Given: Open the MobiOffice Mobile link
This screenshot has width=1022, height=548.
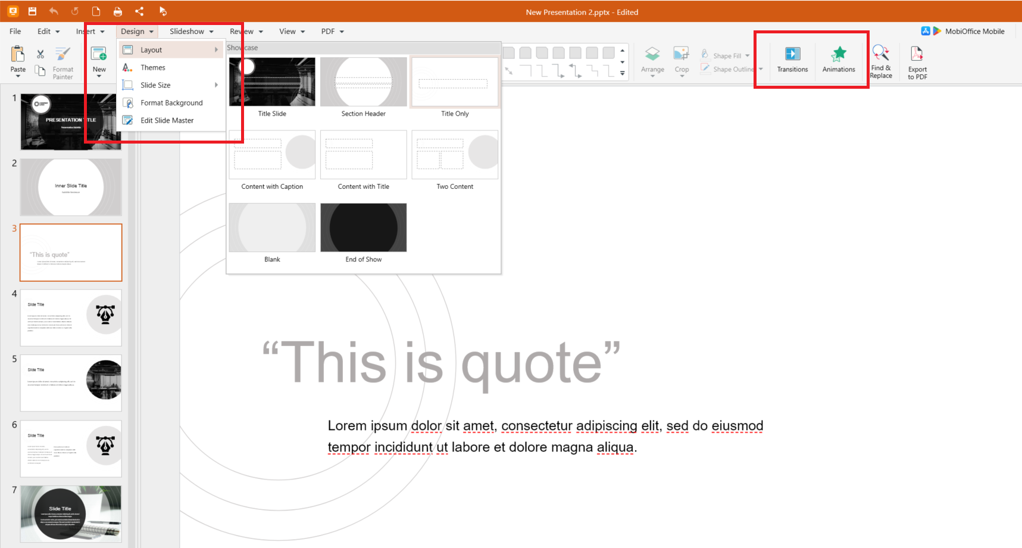Looking at the screenshot, I should click(974, 32).
